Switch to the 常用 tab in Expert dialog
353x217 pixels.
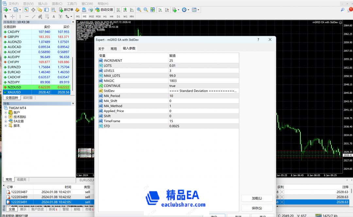(113, 49)
